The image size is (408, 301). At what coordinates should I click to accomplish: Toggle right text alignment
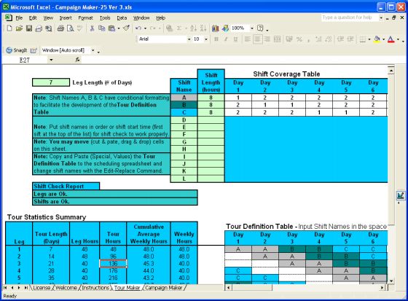click(x=267, y=39)
